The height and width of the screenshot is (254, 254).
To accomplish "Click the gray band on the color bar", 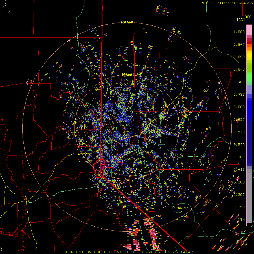I will [249, 196].
